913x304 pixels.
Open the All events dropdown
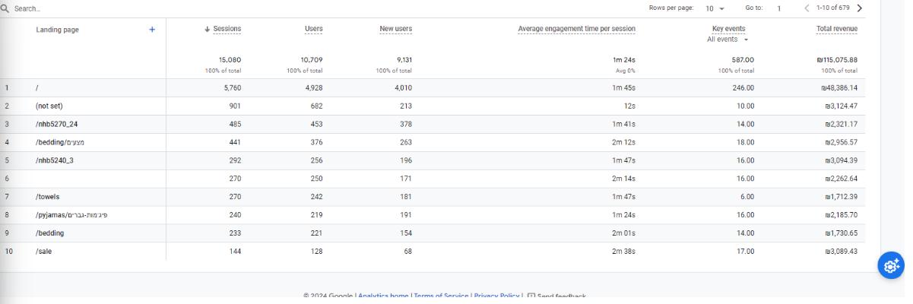click(728, 39)
